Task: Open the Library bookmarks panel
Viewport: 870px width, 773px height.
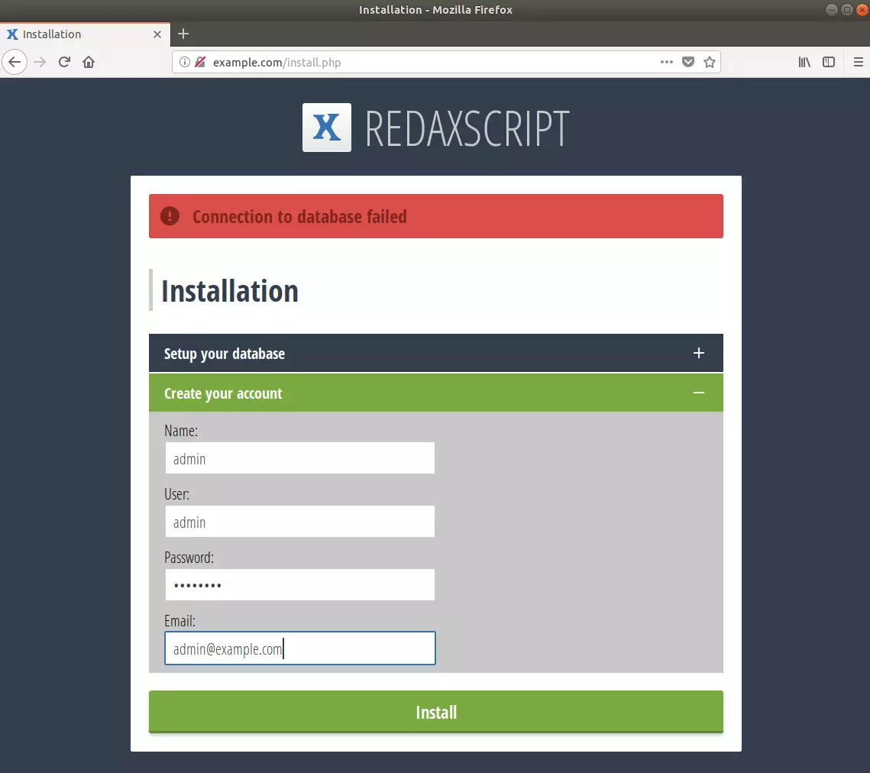Action: 804,62
